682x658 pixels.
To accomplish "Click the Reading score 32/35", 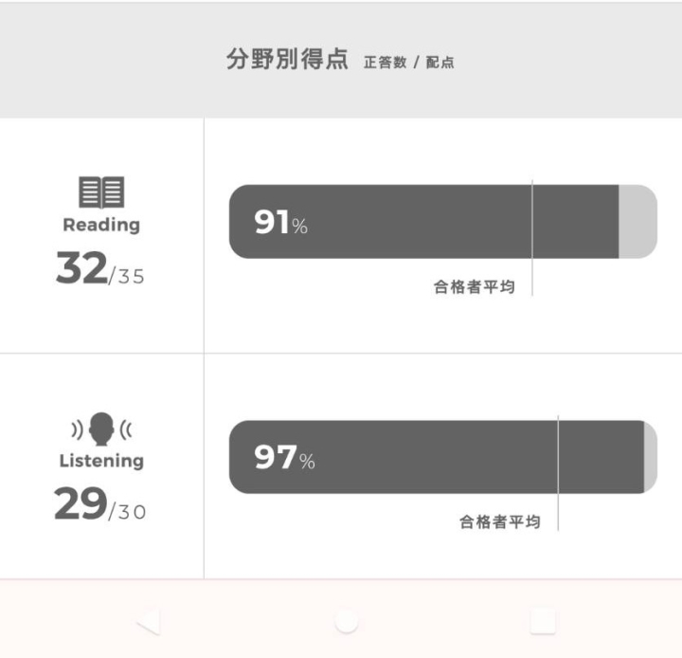I will click(x=100, y=267).
